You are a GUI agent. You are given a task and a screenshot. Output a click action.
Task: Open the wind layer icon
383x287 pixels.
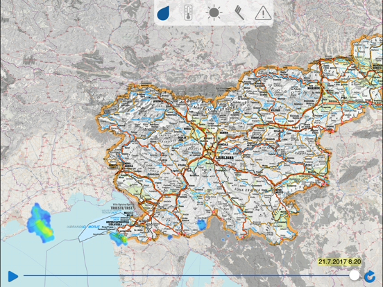(x=239, y=12)
